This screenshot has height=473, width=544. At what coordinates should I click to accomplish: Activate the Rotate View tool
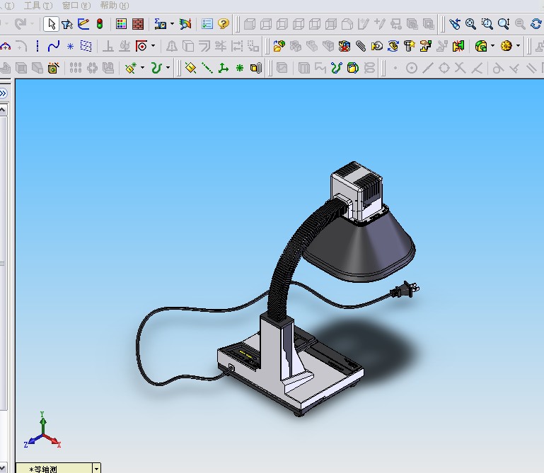click(536, 24)
